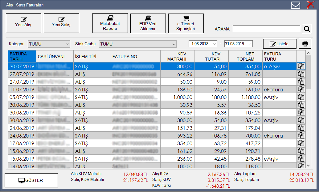Sort by İŞLEM TİPİ column header
The image size is (319, 192).
(92, 56)
